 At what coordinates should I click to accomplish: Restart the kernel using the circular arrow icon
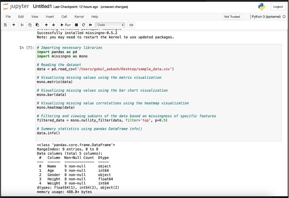[x=84, y=25]
